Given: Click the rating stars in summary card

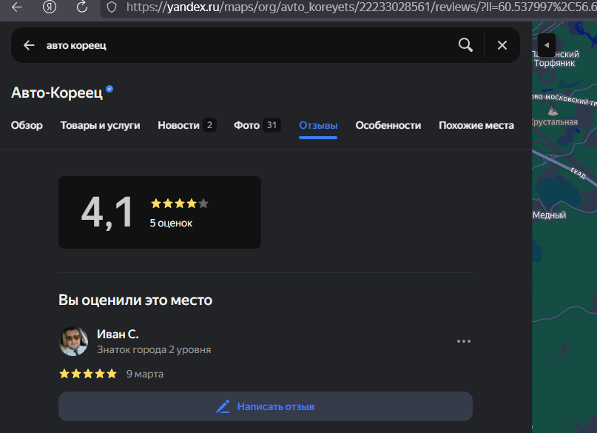Looking at the screenshot, I should click(x=179, y=204).
